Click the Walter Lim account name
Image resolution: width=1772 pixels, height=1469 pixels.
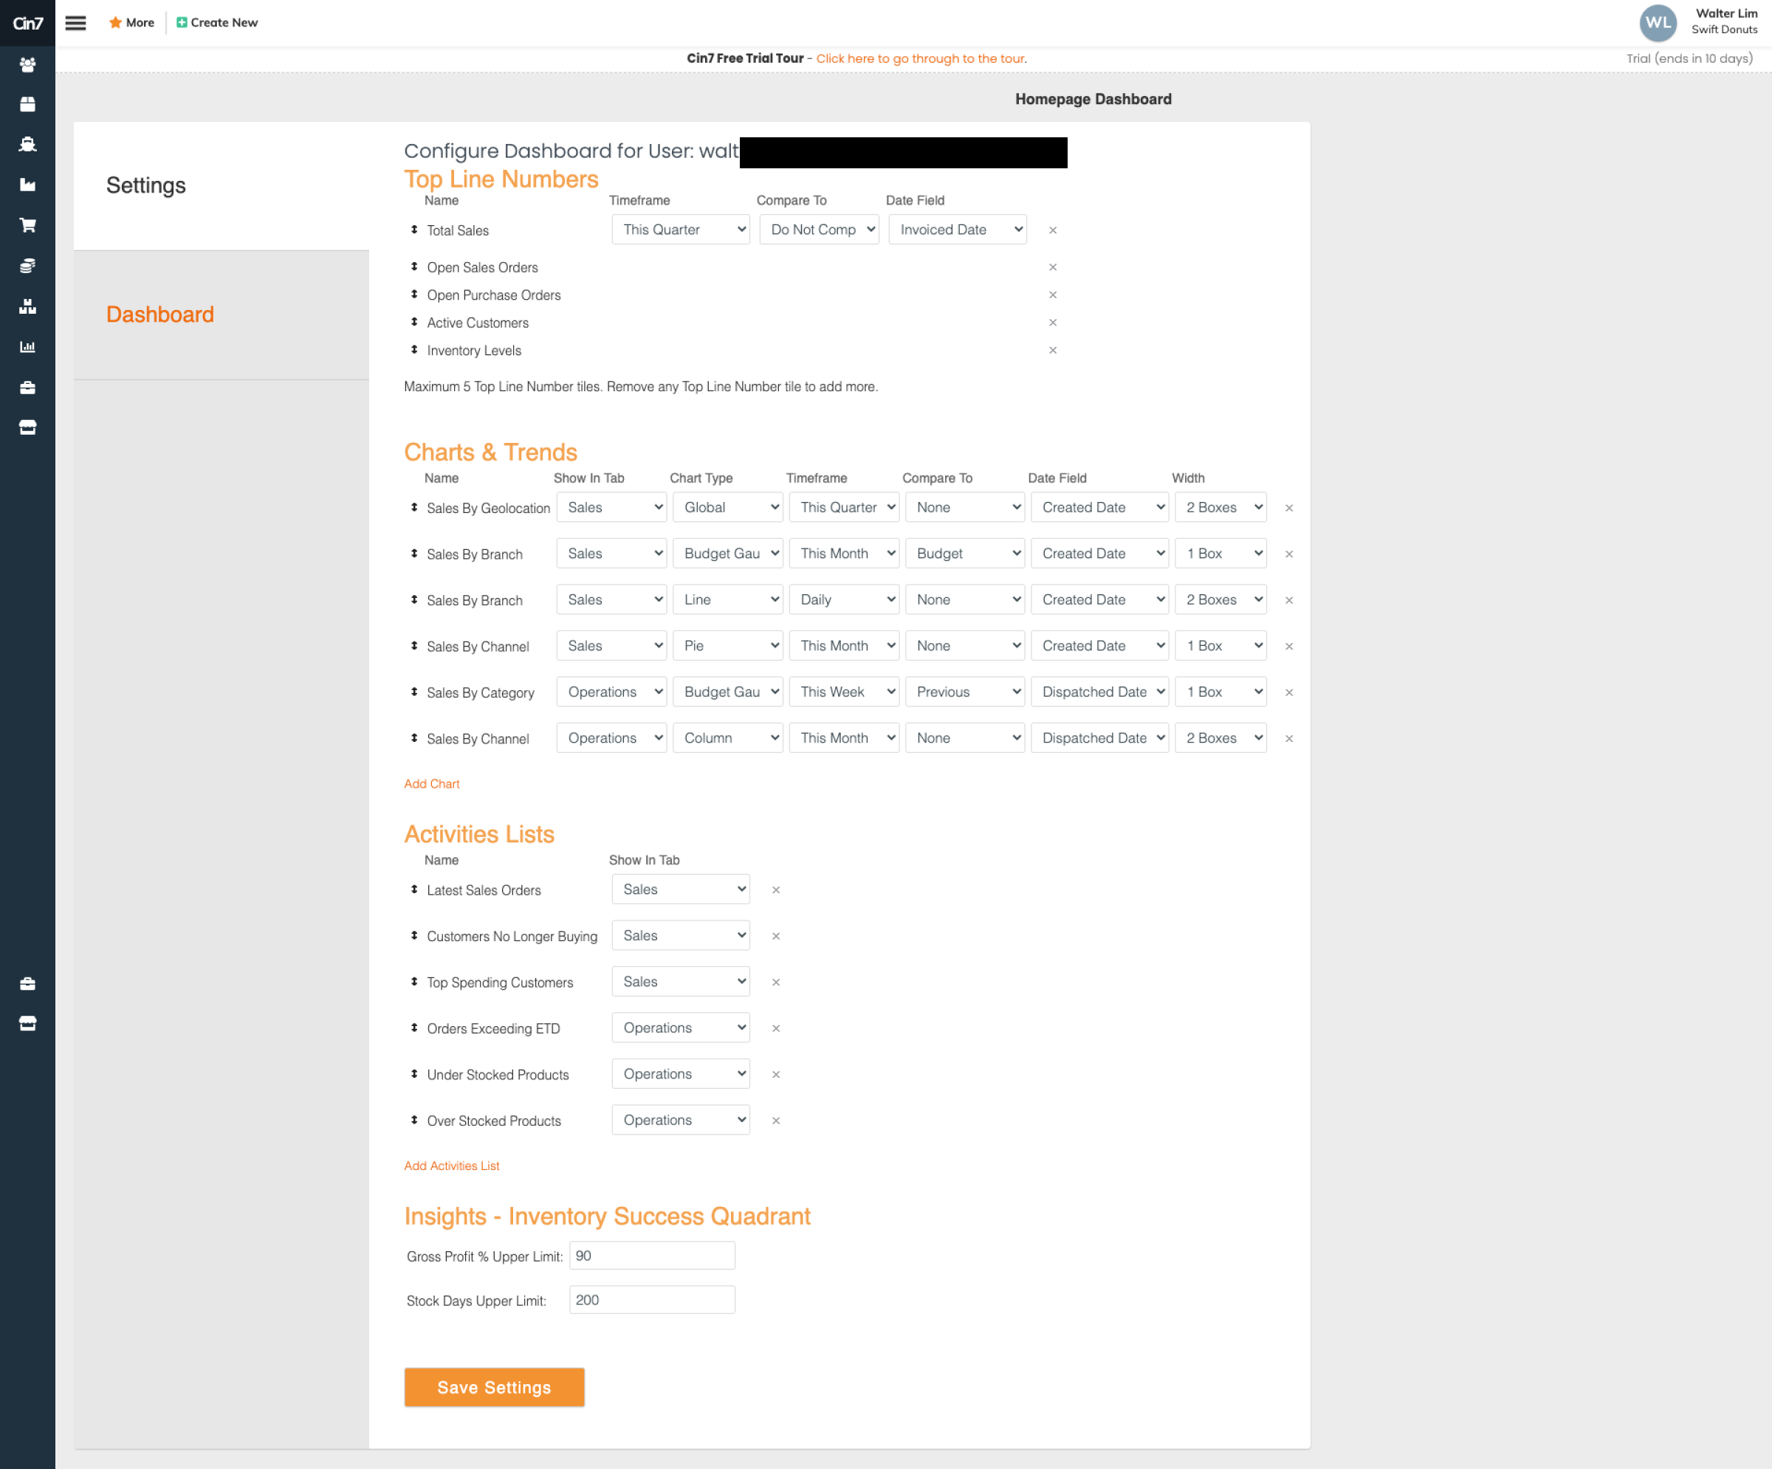tap(1726, 13)
